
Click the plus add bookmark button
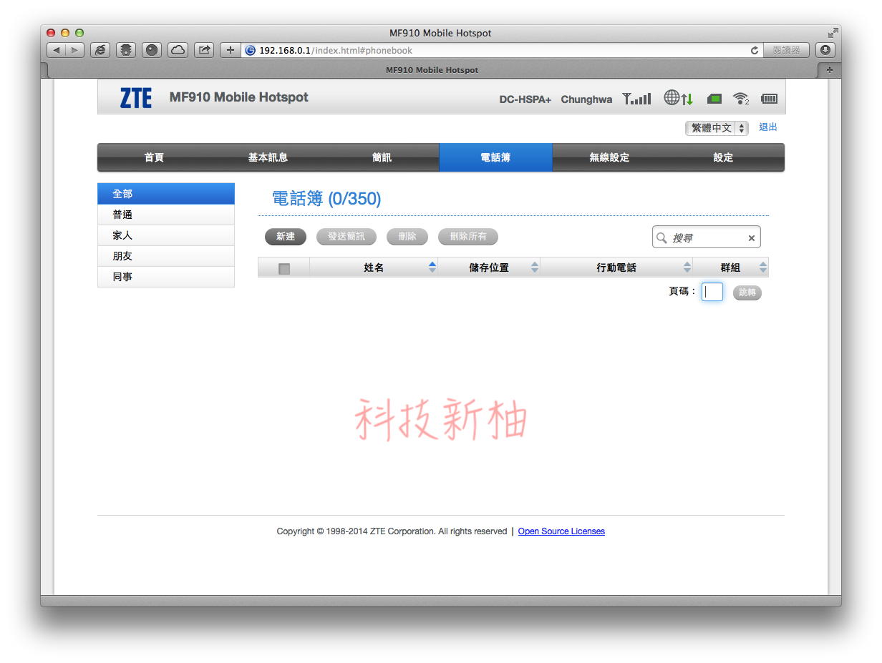tap(230, 50)
